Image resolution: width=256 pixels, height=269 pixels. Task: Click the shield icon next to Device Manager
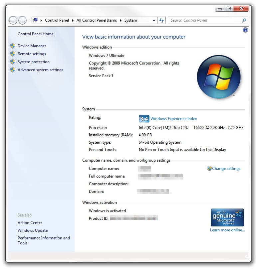13,46
